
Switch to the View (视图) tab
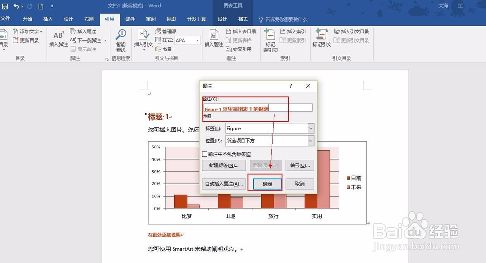[x=171, y=19]
